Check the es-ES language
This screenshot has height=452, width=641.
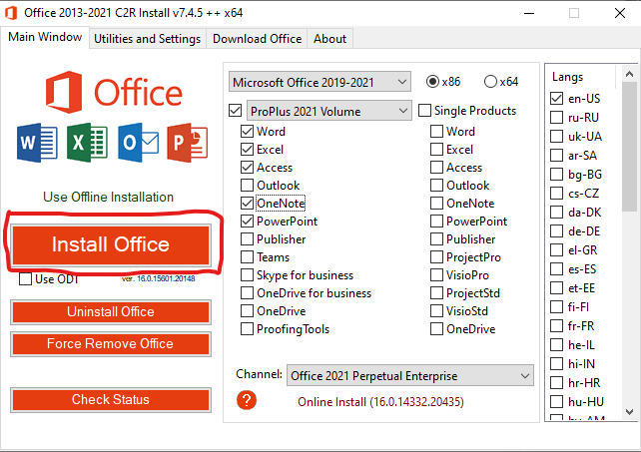click(x=556, y=269)
